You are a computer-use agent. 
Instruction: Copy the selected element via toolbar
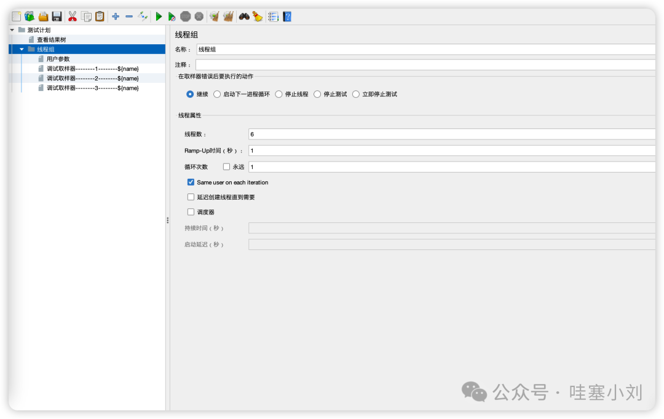[87, 17]
